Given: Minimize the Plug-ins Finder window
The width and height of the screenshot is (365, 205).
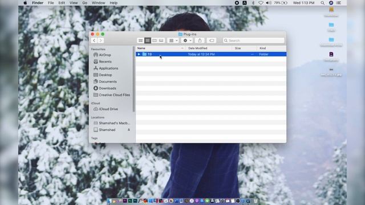Looking at the screenshot, I should tap(98, 34).
